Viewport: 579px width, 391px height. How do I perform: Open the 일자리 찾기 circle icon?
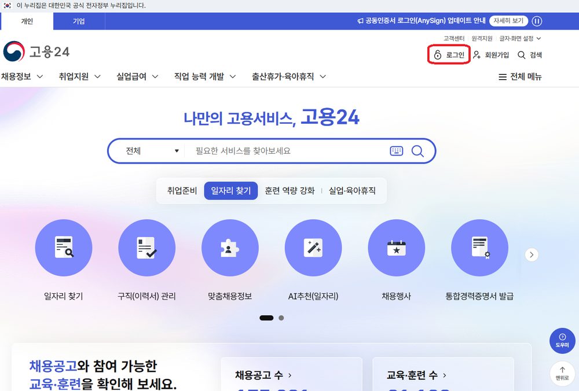64,248
